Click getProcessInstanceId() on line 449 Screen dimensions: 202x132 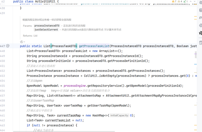coord(123,56)
